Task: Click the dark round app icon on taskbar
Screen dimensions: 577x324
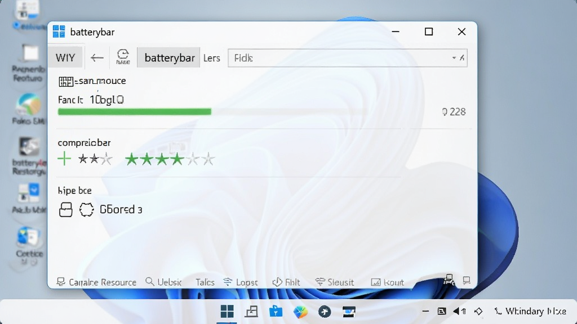Action: coord(325,312)
